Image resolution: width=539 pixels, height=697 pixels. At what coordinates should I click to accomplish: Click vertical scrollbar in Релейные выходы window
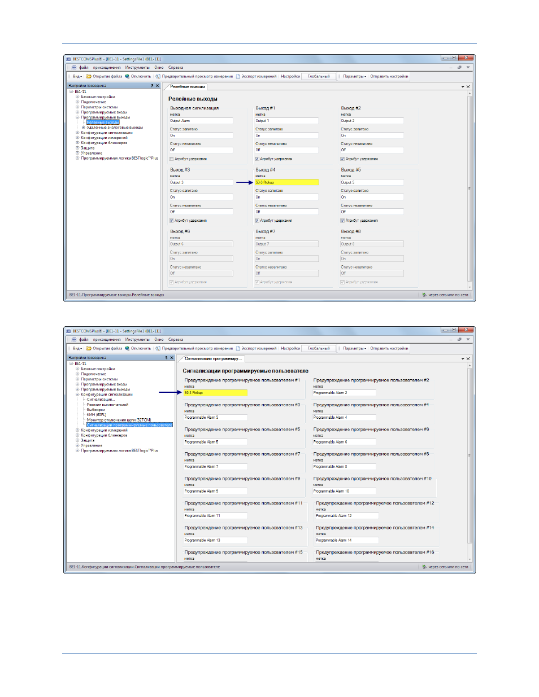point(470,190)
